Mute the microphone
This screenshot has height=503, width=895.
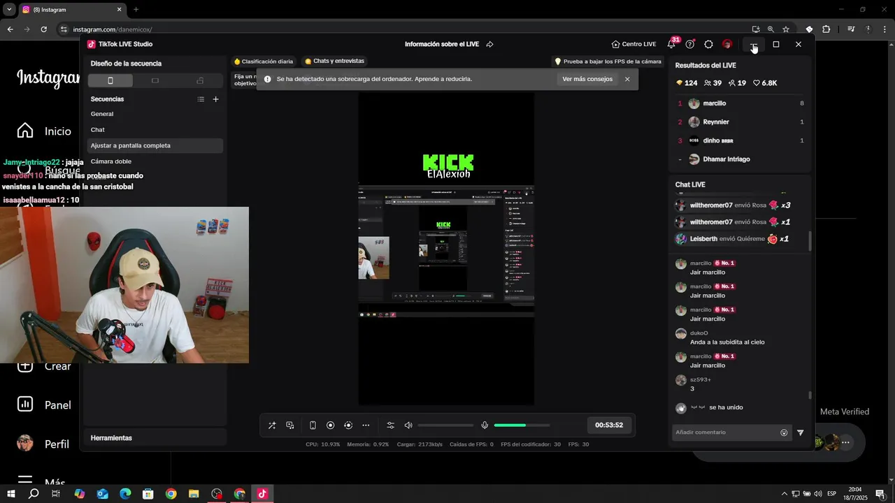[485, 425]
